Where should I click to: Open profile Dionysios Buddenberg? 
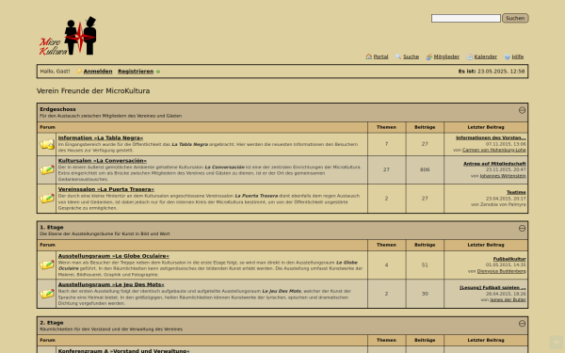tap(501, 271)
